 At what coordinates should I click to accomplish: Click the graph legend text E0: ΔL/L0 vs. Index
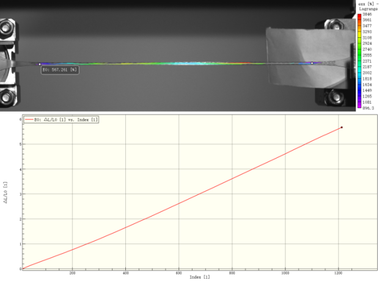tap(64, 120)
